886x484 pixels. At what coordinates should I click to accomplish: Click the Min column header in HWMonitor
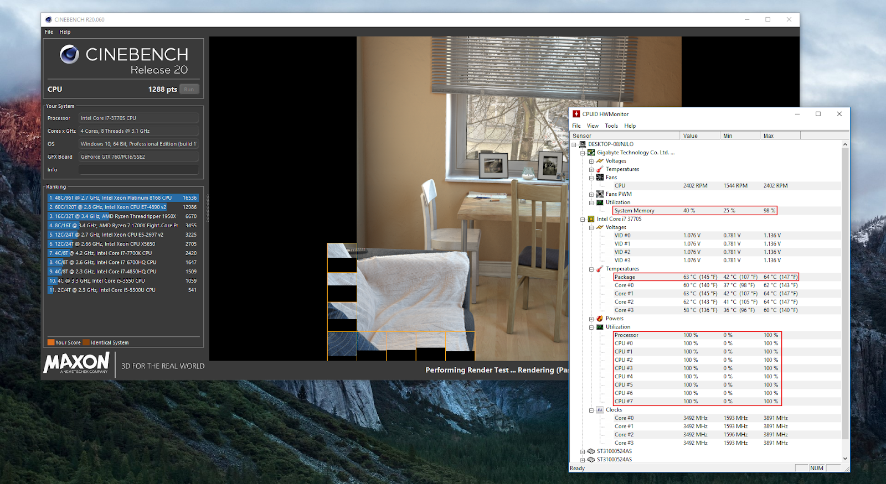tap(740, 136)
